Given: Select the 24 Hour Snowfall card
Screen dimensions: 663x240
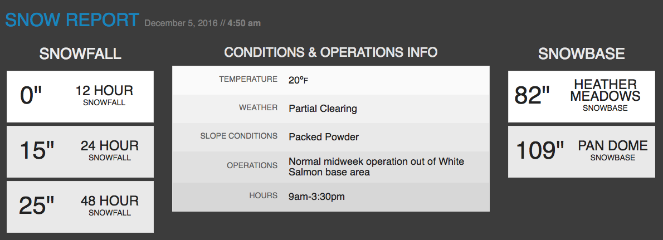Looking at the screenshot, I should (x=80, y=151).
